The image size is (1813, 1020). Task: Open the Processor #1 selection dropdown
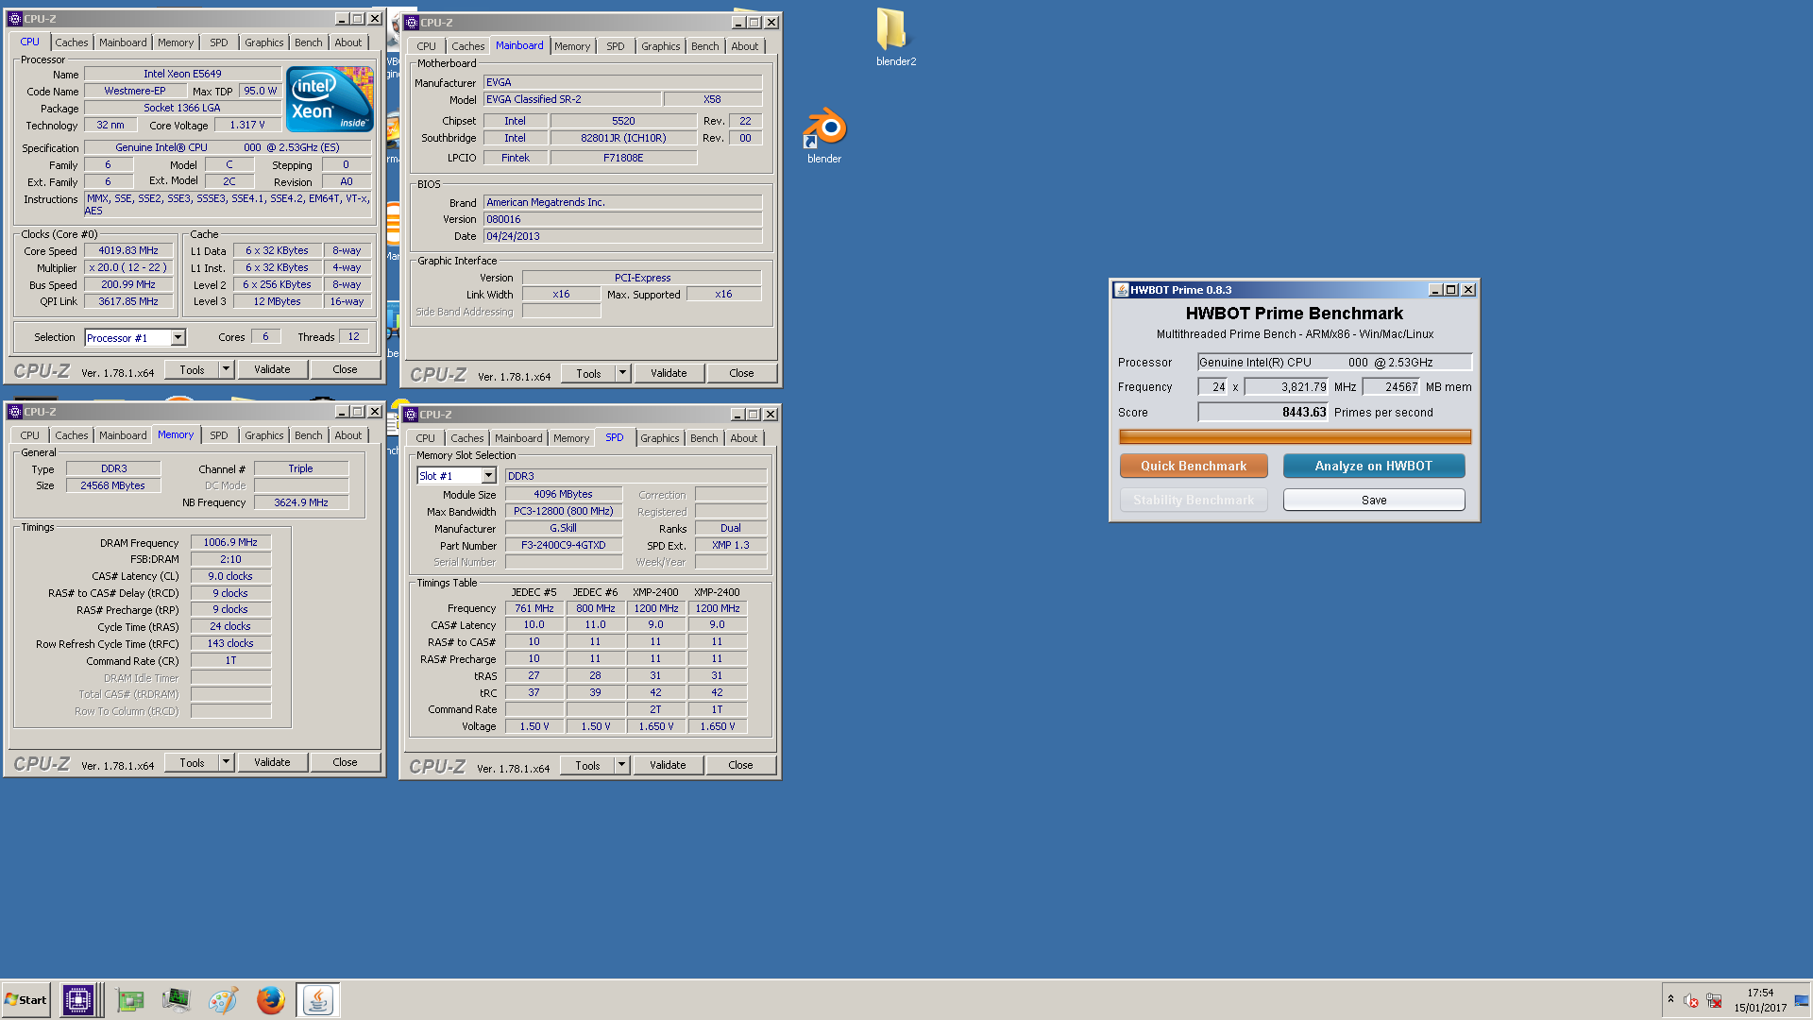click(178, 338)
